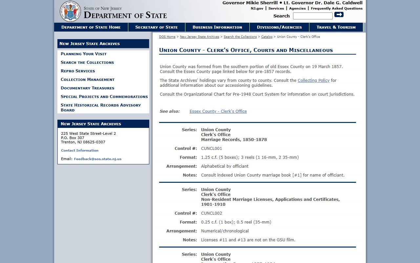Open the Collecting Policy link

point(313,81)
